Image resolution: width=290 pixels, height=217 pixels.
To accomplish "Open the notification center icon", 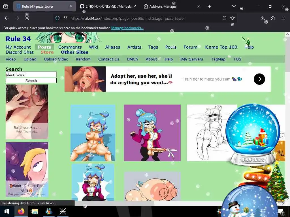I will click(x=281, y=212).
